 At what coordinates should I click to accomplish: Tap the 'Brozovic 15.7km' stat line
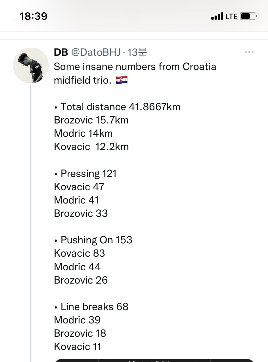pyautogui.click(x=91, y=120)
